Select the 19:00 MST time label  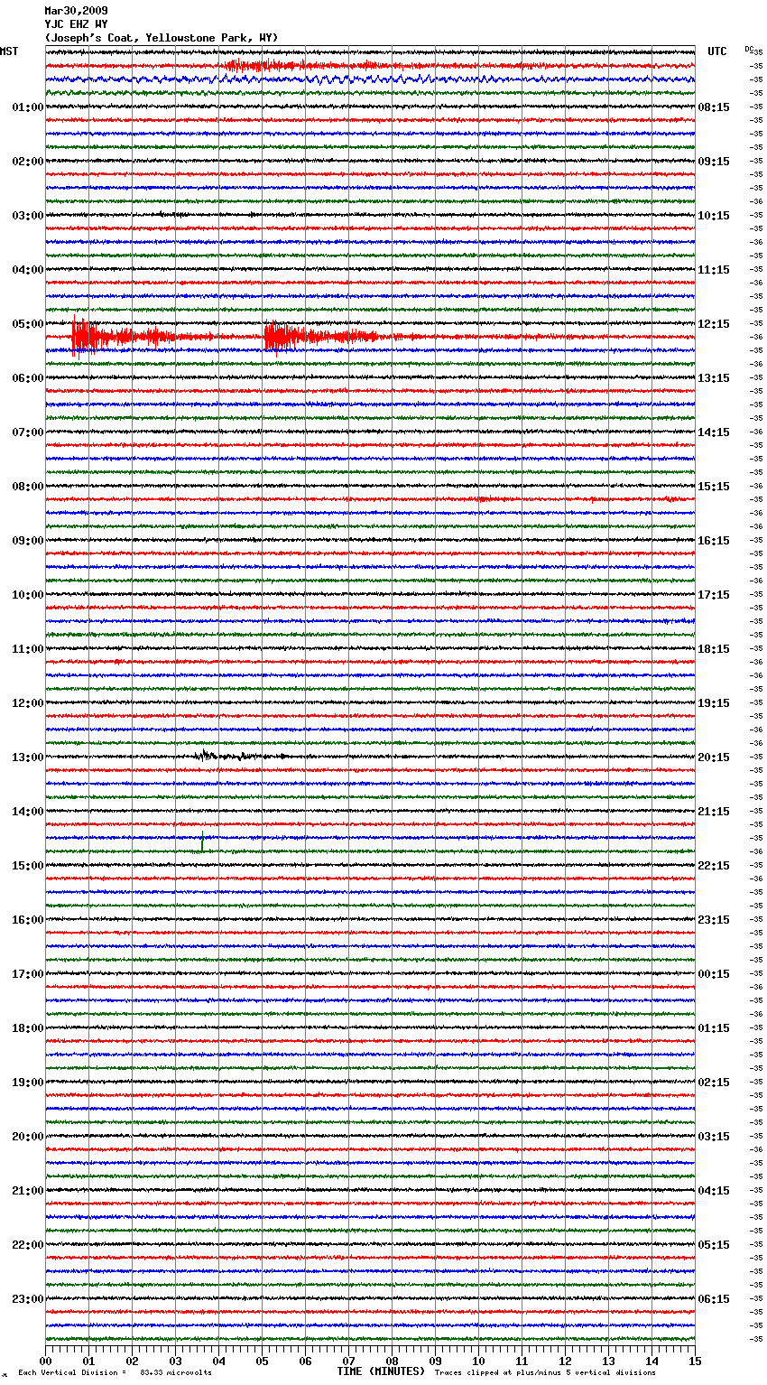(28, 1083)
